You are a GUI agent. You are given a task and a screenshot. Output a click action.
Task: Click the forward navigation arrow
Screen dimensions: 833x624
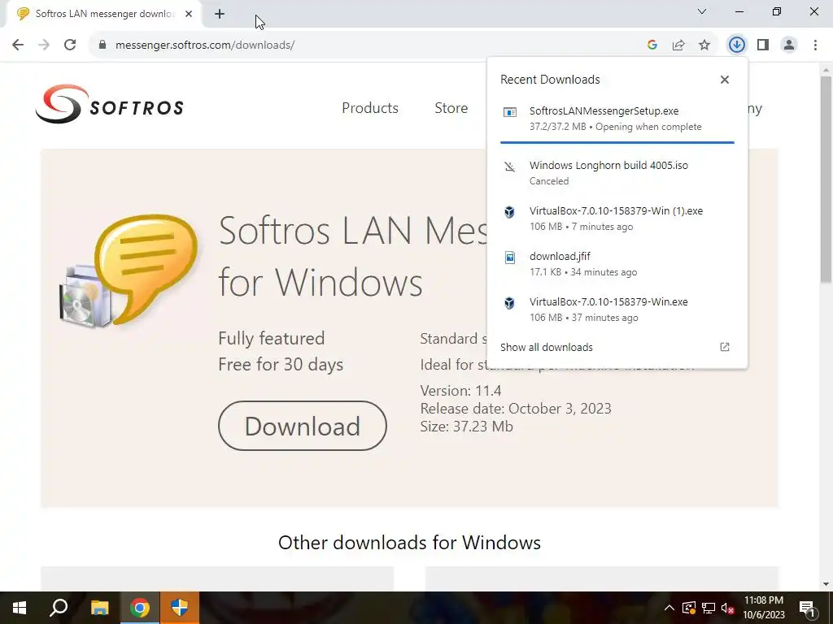pyautogui.click(x=44, y=45)
